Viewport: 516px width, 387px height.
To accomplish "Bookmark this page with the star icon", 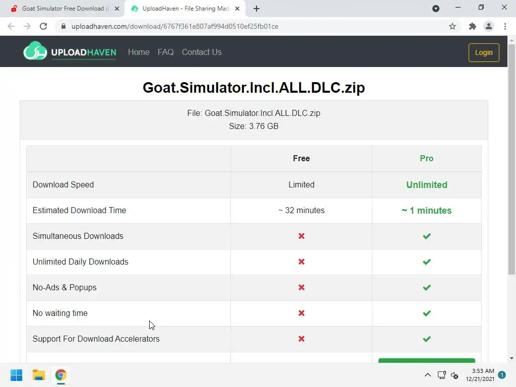I will pyautogui.click(x=453, y=26).
